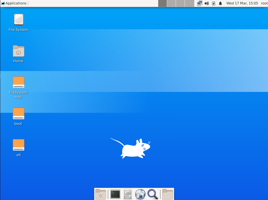Viewport: 268px width, 200px height.
Task: Switch to the first workspace
Action: tap(162, 3)
